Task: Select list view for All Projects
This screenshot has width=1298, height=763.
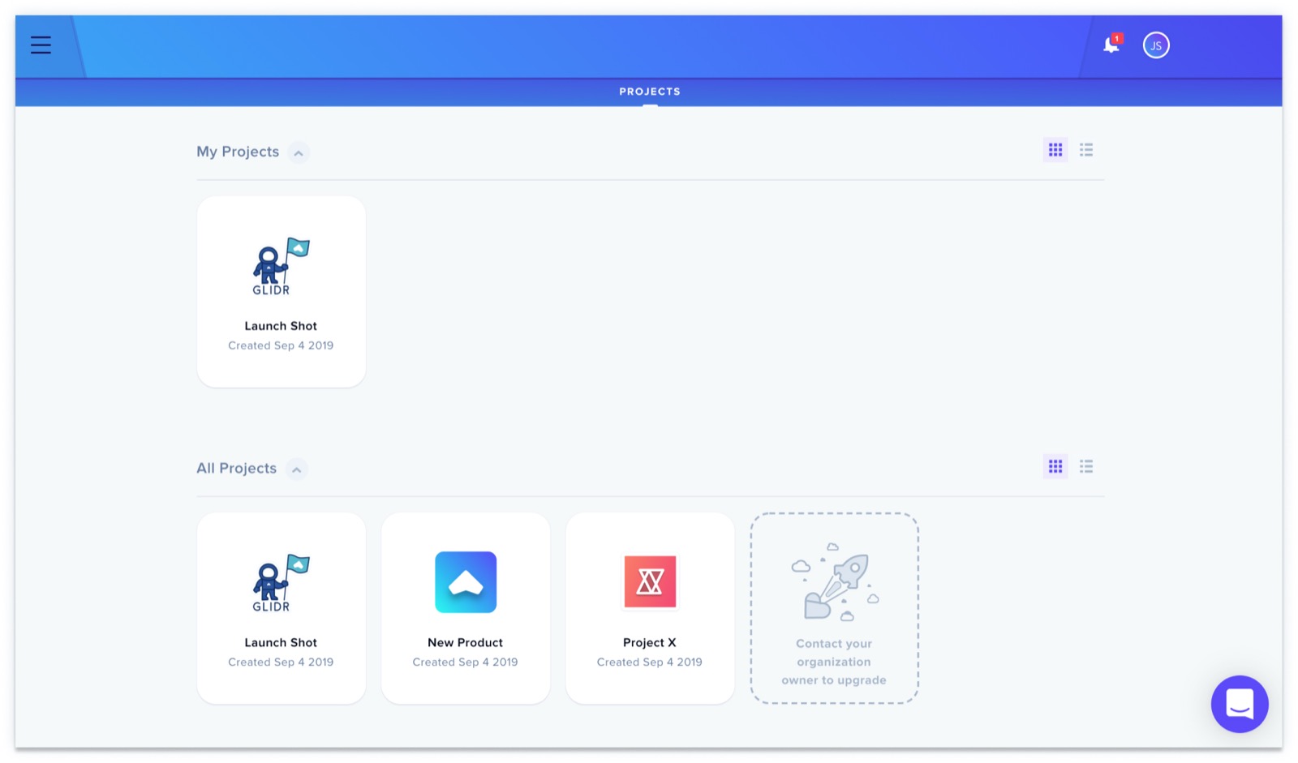Action: click(1086, 466)
